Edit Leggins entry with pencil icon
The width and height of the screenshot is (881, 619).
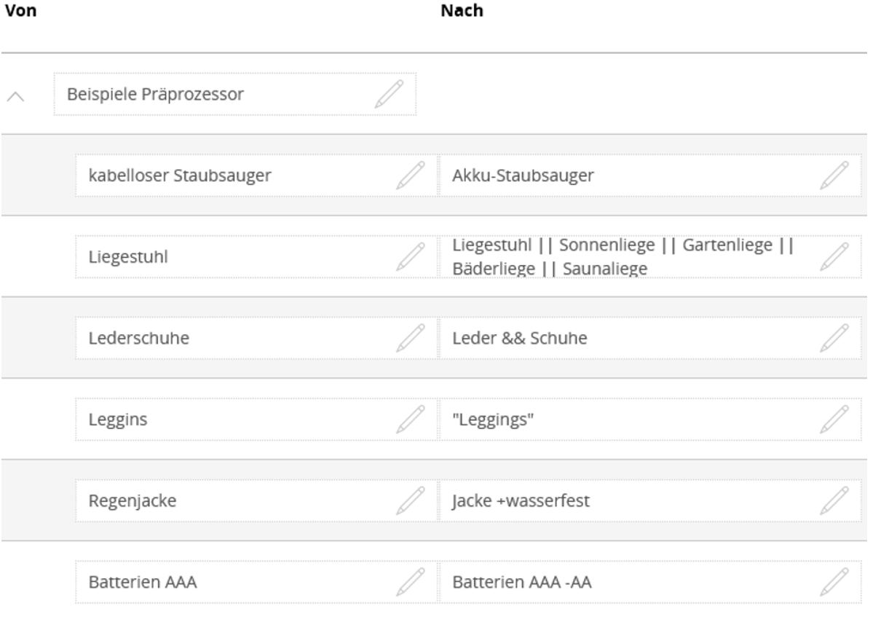coord(410,419)
